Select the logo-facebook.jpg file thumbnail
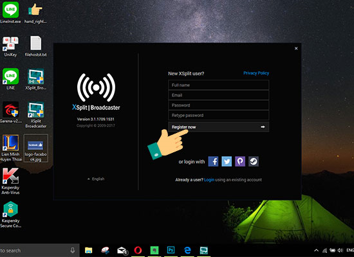The width and height of the screenshot is (354, 257). pos(35,148)
